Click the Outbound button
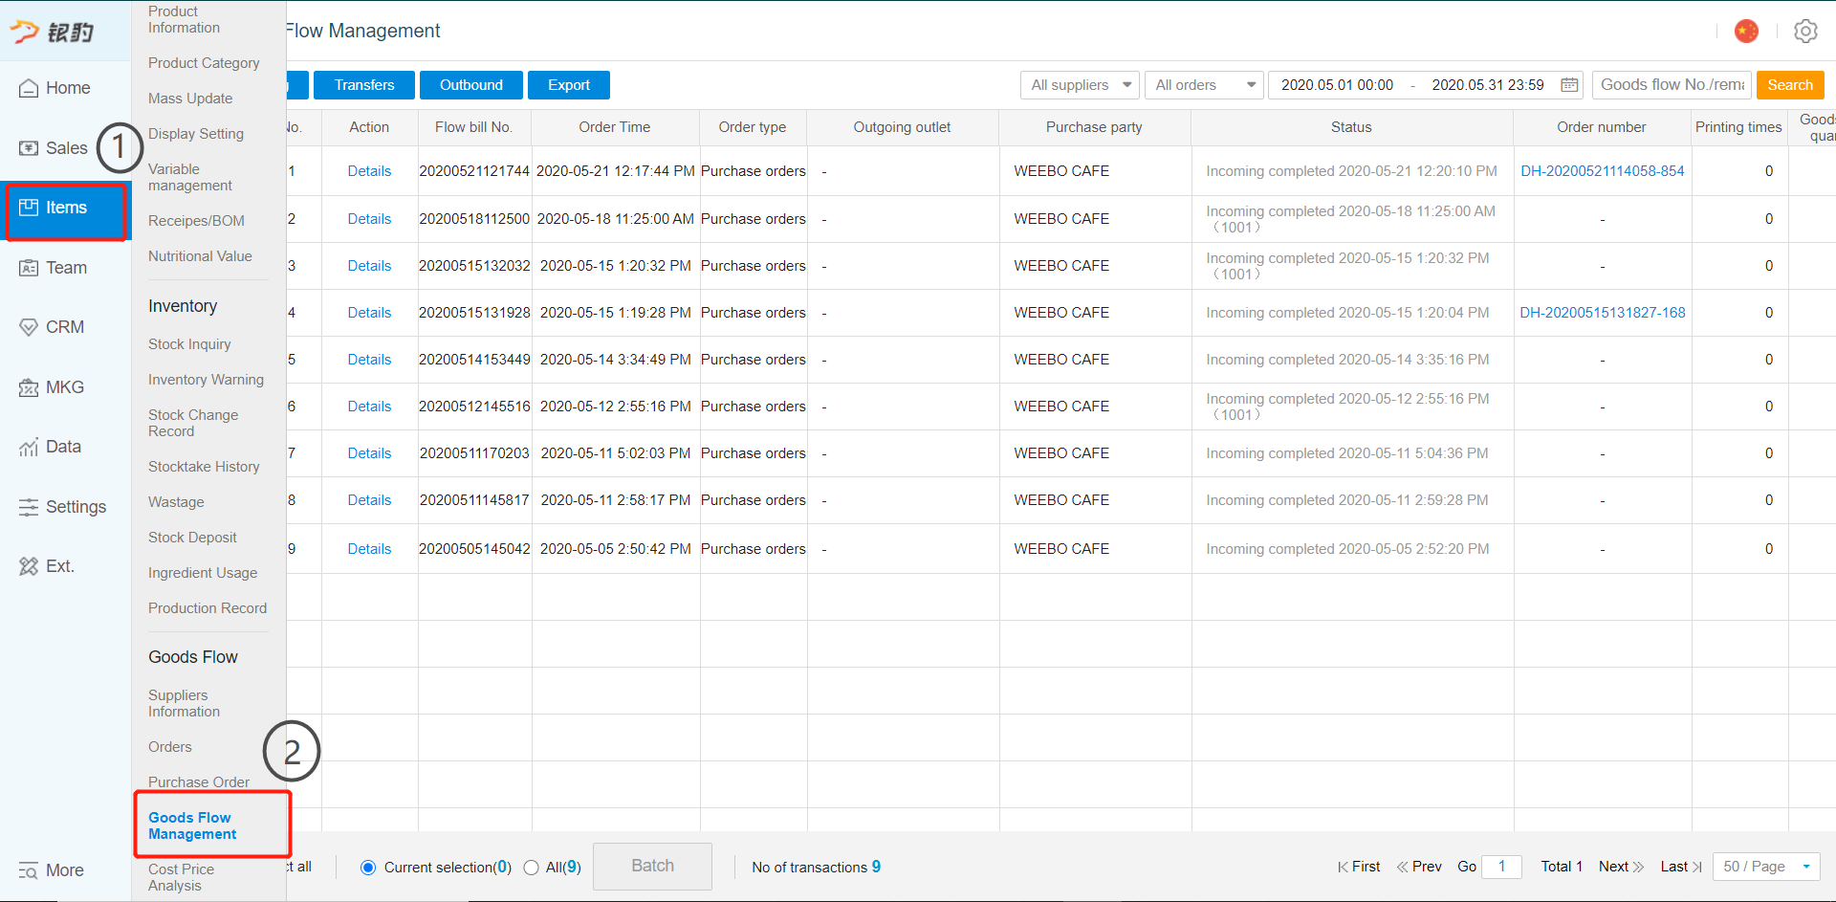Image resolution: width=1836 pixels, height=902 pixels. coord(471,85)
